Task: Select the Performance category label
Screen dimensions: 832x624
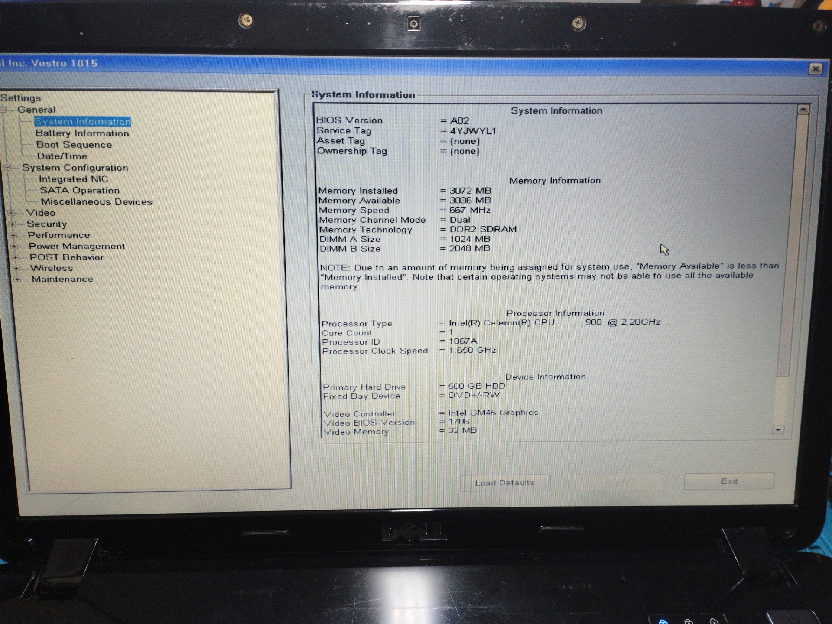Action: (x=58, y=235)
